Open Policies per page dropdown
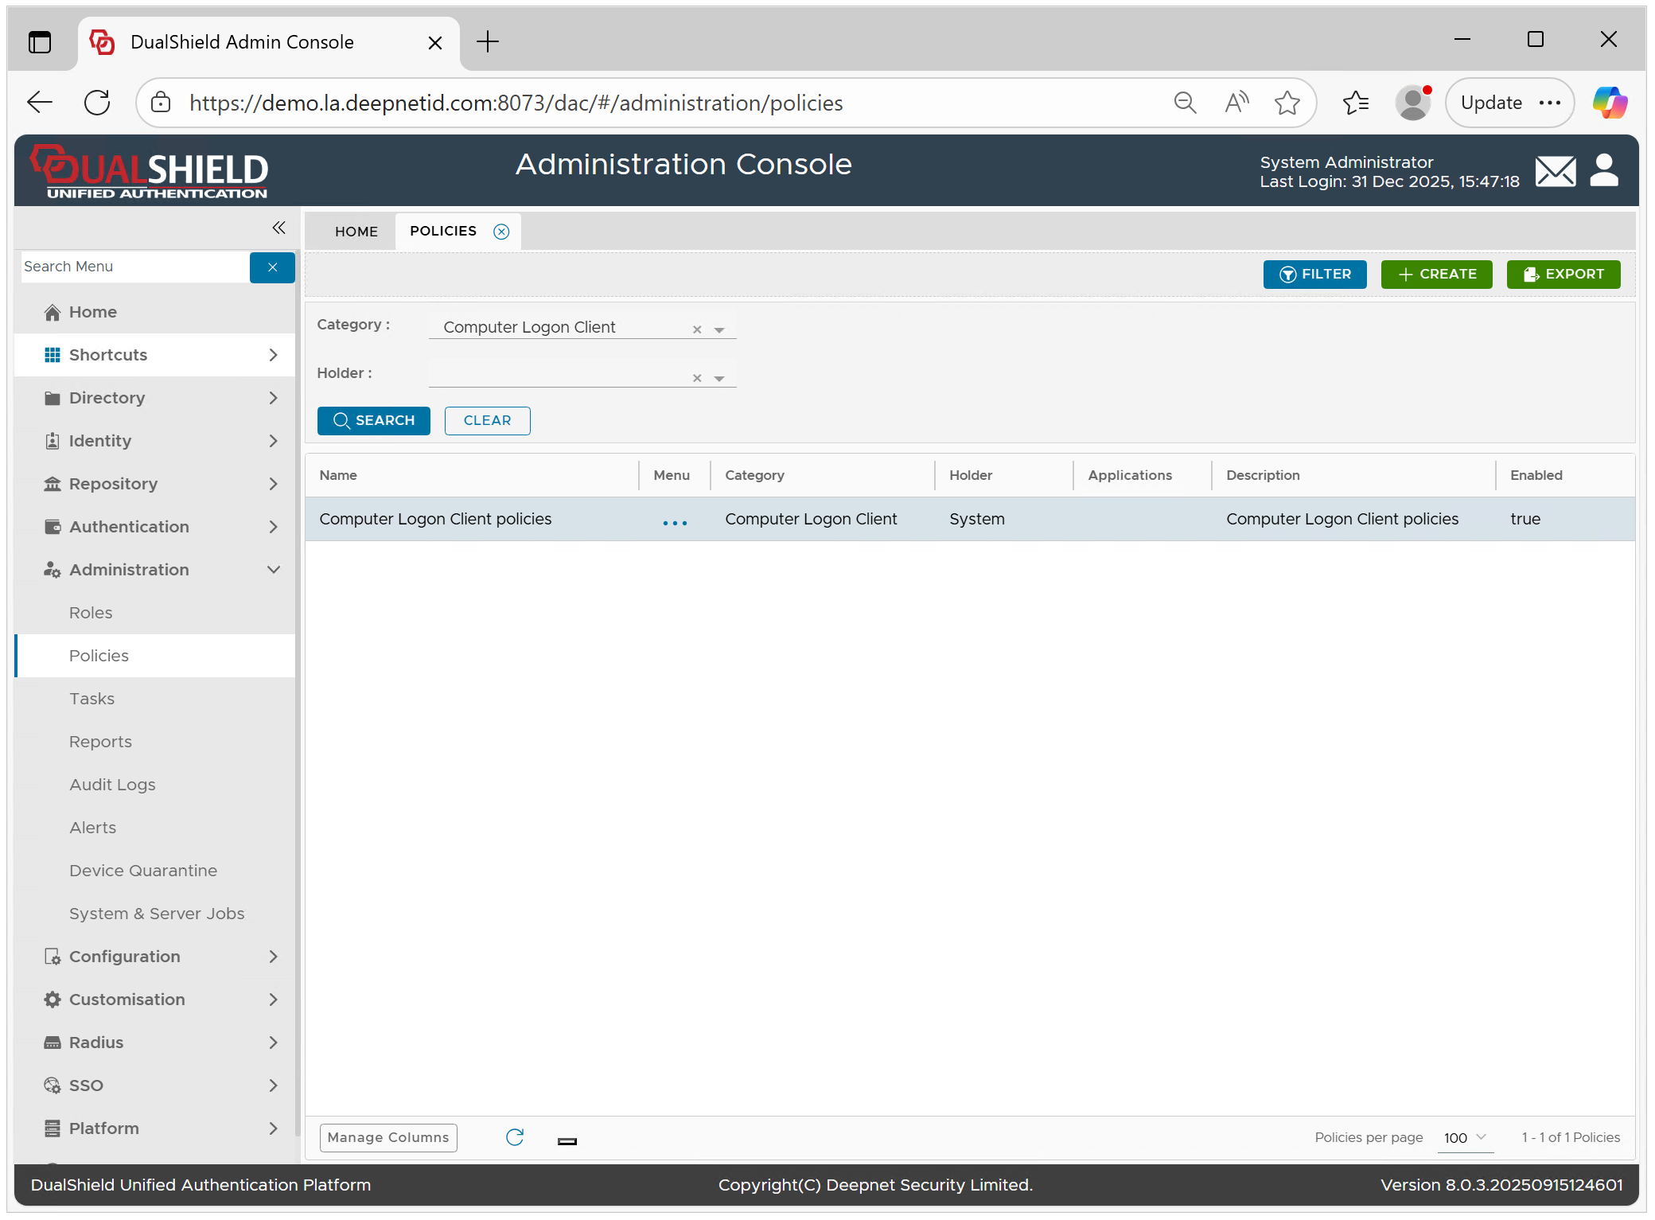 pos(1466,1137)
